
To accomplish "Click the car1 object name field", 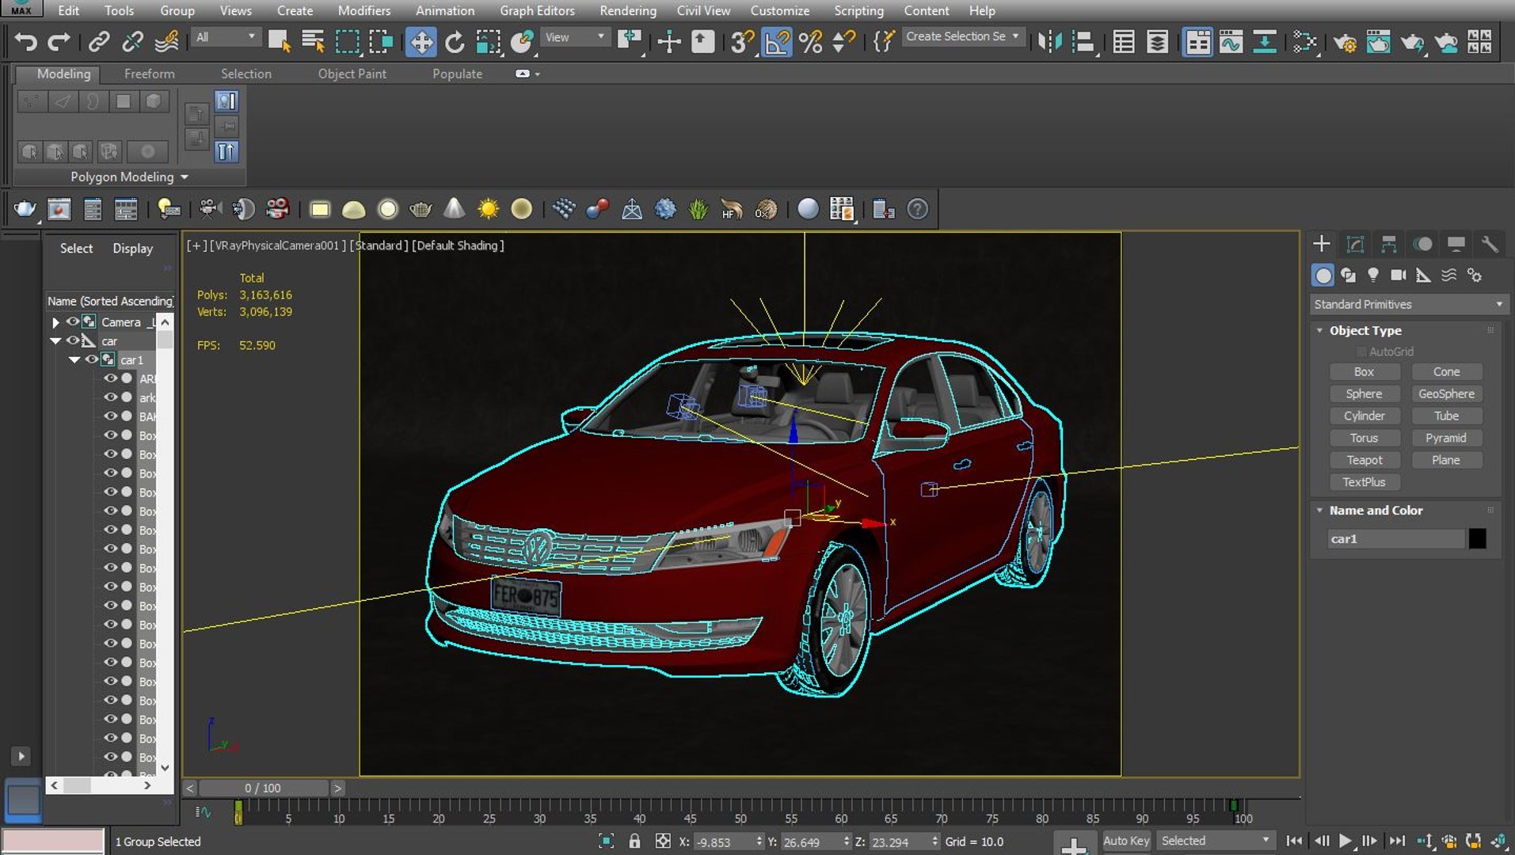I will click(x=1396, y=539).
